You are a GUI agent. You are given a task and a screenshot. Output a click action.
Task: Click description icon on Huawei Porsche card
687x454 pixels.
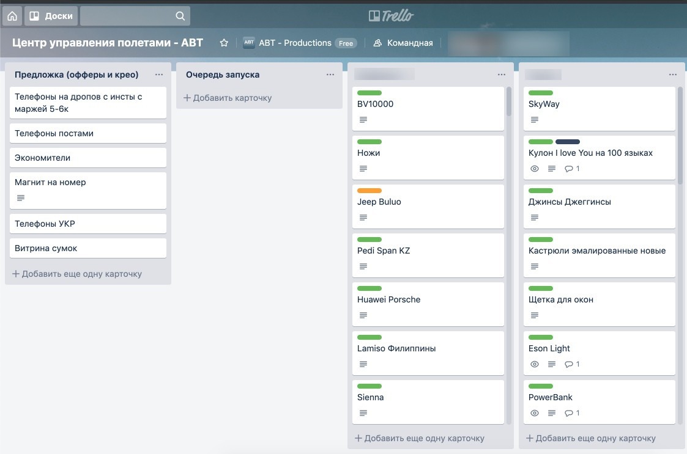[363, 315]
